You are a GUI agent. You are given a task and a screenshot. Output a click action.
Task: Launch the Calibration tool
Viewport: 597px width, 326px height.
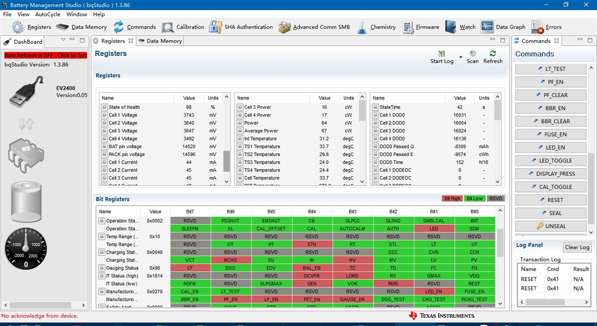pos(183,27)
